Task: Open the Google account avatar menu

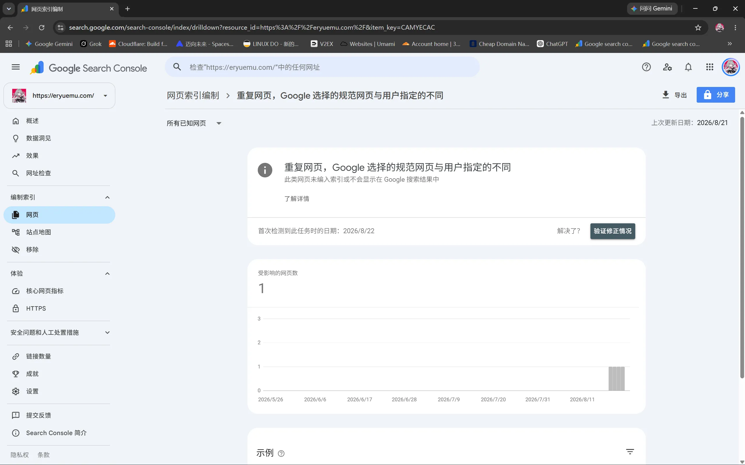Action: coord(730,67)
